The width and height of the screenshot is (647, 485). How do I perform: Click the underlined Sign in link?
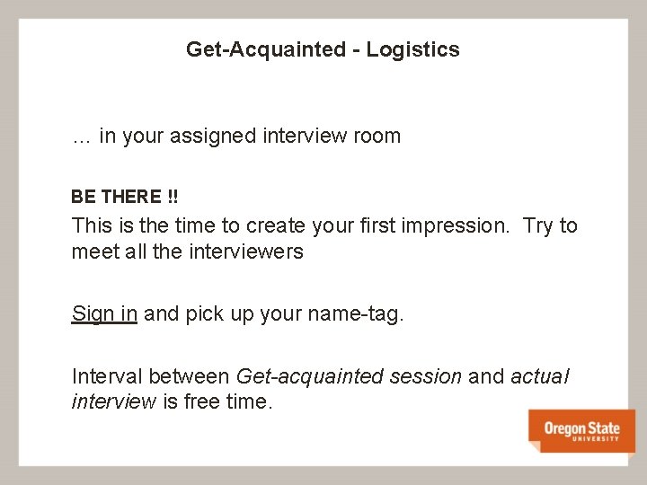(x=104, y=313)
